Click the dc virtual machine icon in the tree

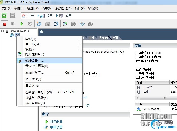[12, 35]
